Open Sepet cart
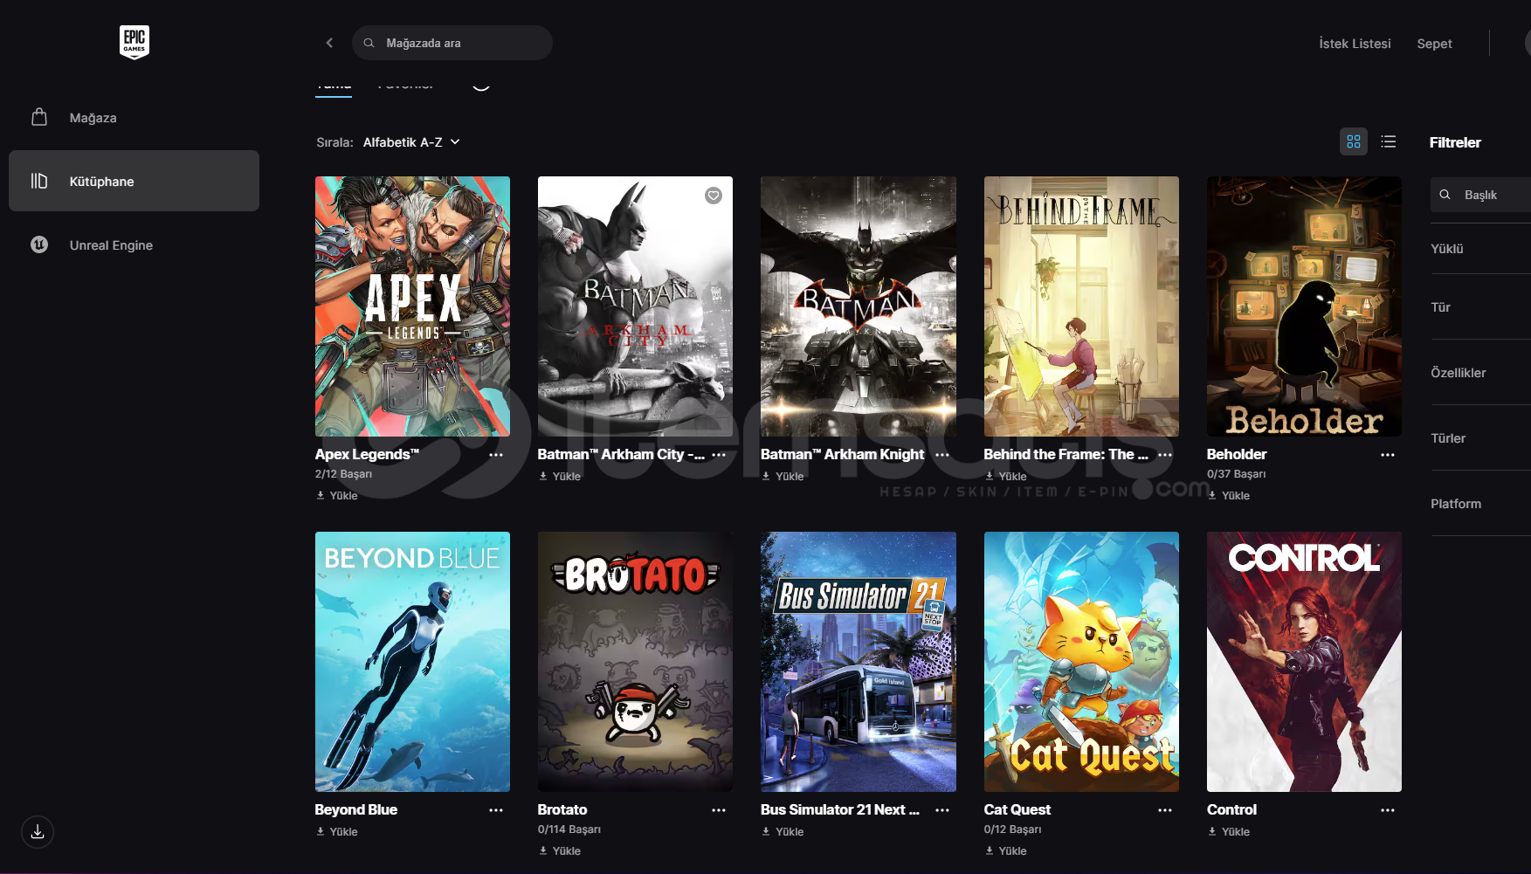 (x=1434, y=44)
